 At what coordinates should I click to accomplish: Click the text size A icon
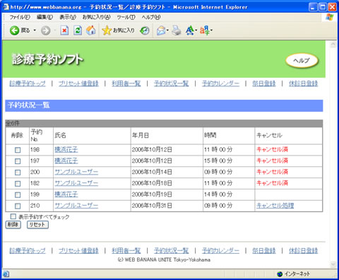(x=190, y=30)
